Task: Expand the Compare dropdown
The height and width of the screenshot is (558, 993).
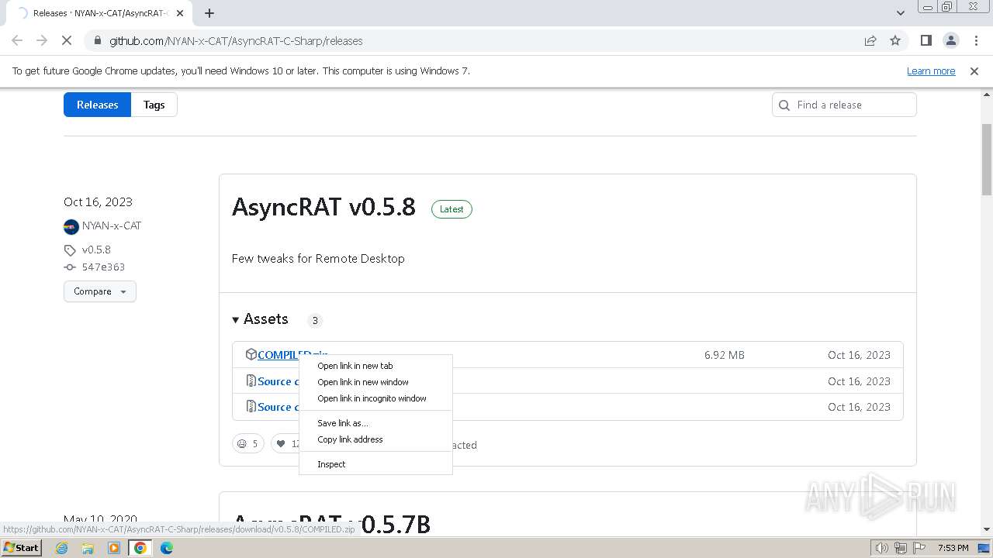Action: pos(100,291)
